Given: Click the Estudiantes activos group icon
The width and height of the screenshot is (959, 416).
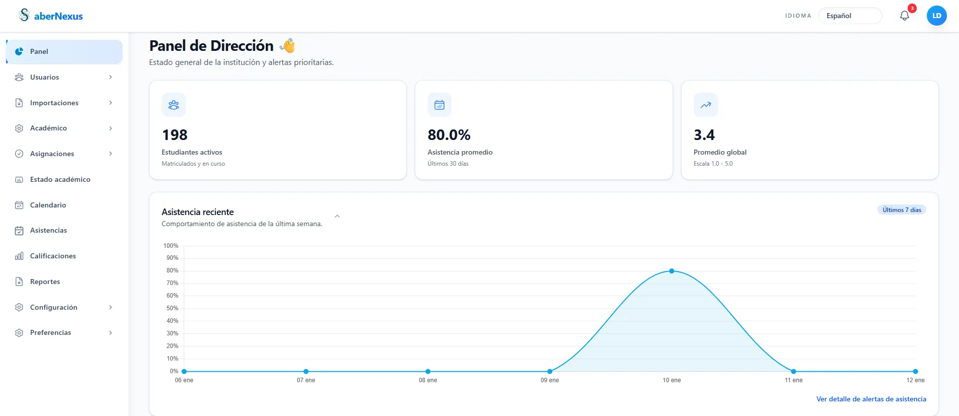Looking at the screenshot, I should tap(174, 105).
